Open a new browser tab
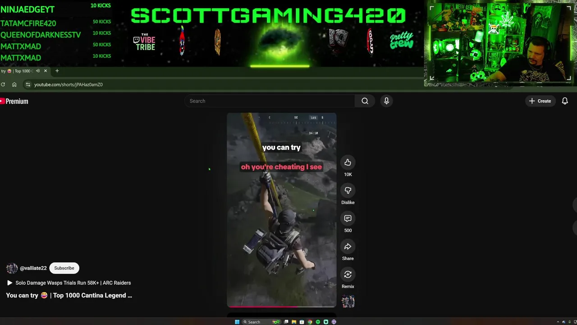This screenshot has width=577, height=325. [57, 71]
